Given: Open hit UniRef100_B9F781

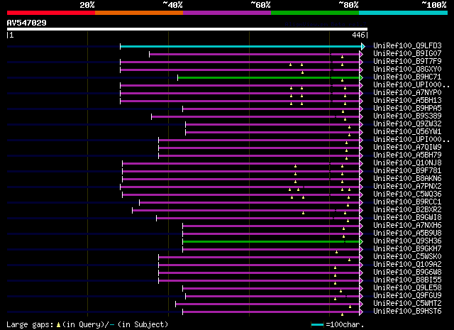Looking at the screenshot, I should (x=407, y=171).
